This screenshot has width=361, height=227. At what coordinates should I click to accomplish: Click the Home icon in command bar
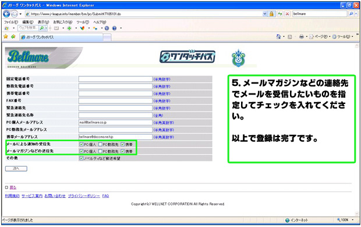point(278,37)
